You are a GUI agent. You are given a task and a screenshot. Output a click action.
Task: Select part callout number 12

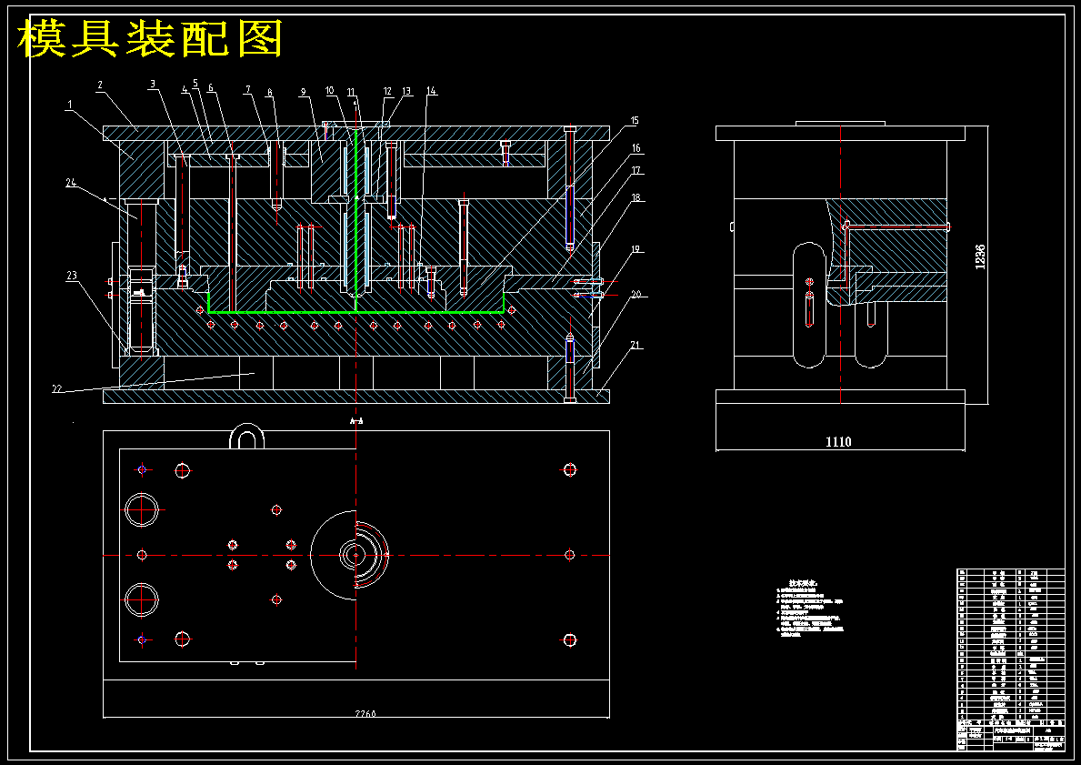[x=387, y=91]
